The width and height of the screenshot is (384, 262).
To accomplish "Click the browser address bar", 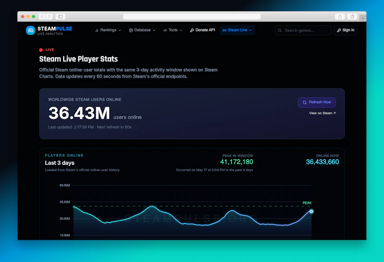I will click(x=192, y=16).
